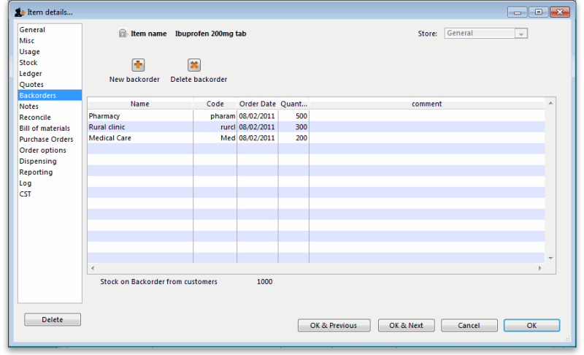Open the Quotes section
This screenshot has width=584, height=355.
50,85
